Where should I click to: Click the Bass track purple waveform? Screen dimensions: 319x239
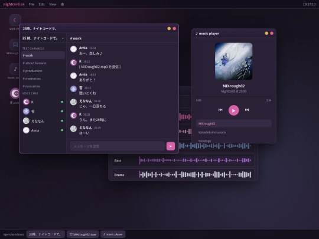coord(195,160)
